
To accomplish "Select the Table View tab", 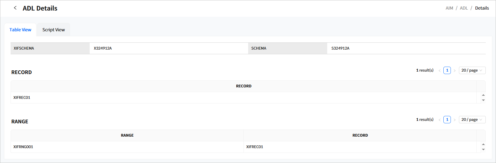I will click(x=20, y=30).
